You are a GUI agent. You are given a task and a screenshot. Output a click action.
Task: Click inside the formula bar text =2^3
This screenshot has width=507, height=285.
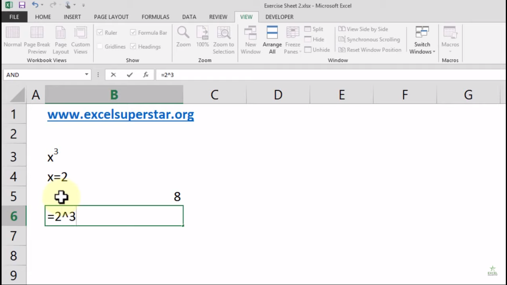[167, 75]
